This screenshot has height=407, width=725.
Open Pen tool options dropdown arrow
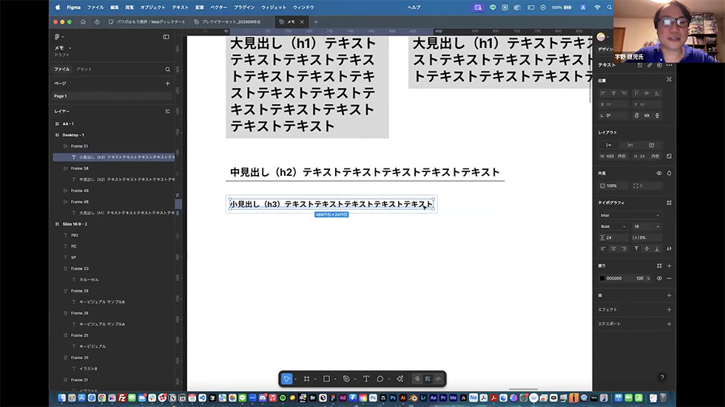pos(355,380)
